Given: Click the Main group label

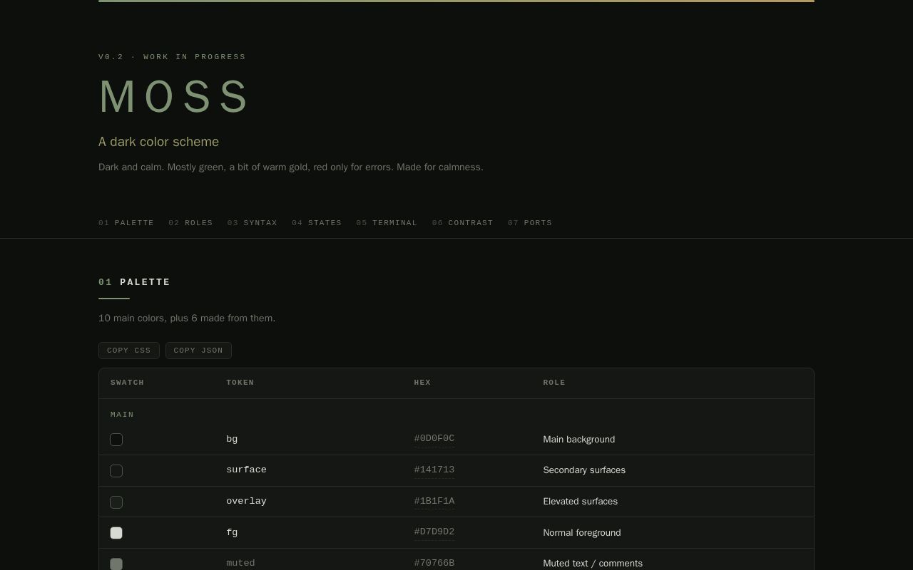Looking at the screenshot, I should 122,415.
